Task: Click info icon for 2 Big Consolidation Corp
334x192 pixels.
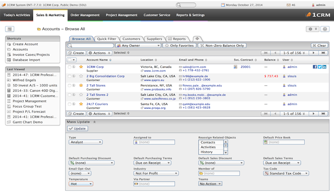Action: click(x=73, y=76)
